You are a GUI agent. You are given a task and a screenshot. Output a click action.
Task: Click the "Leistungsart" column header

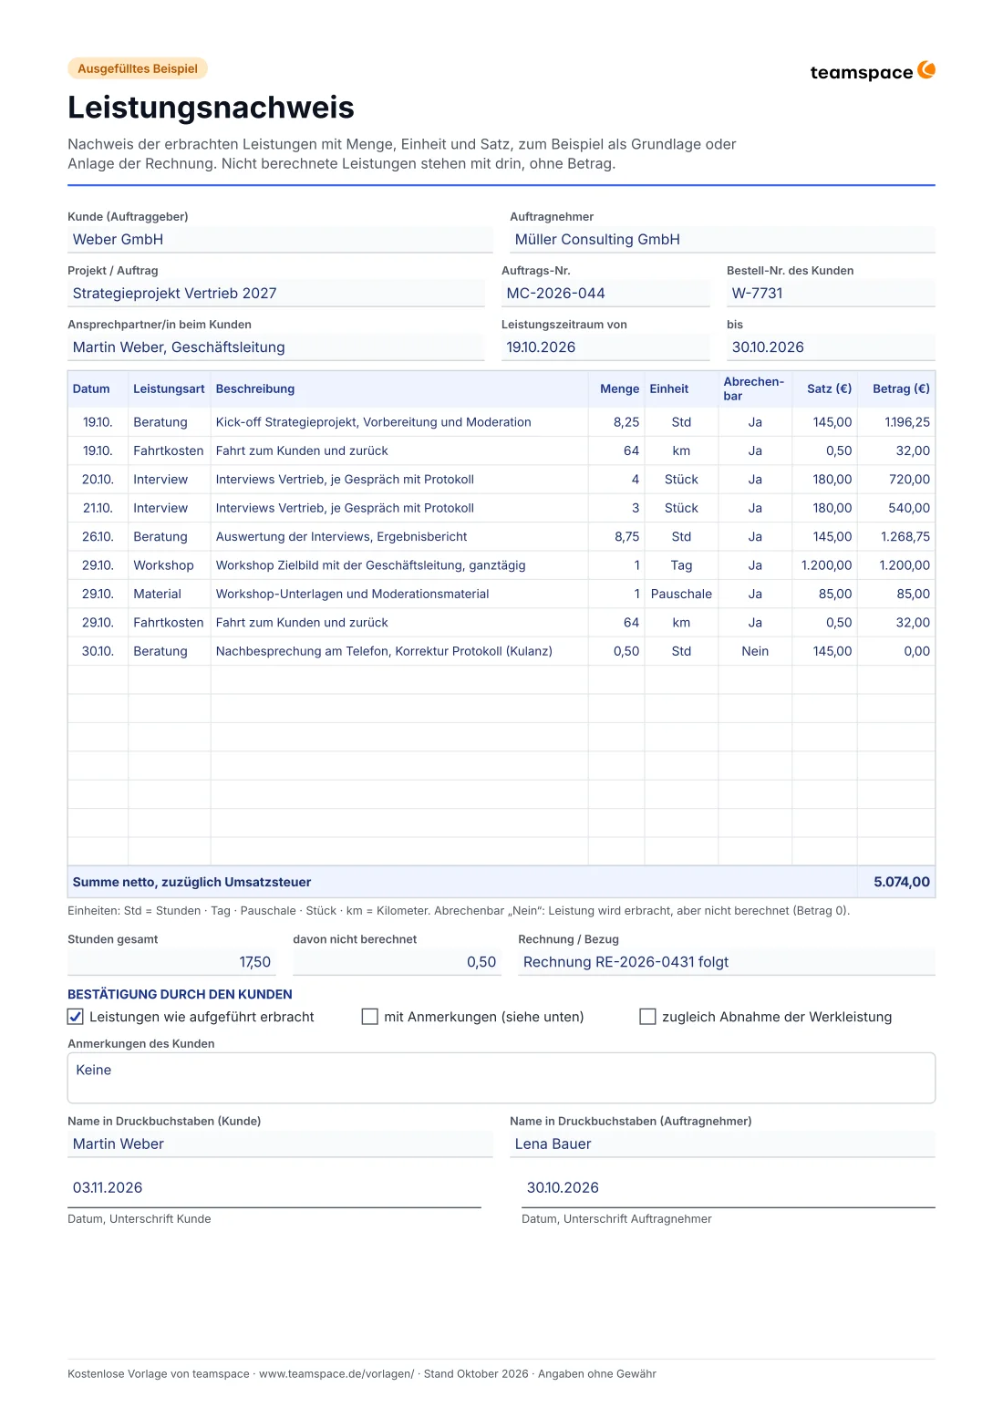pos(169,389)
